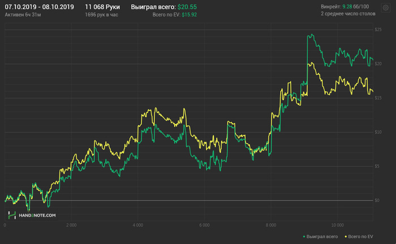
Task: Click the 10 000 x-axis tick label
Action: click(338, 225)
